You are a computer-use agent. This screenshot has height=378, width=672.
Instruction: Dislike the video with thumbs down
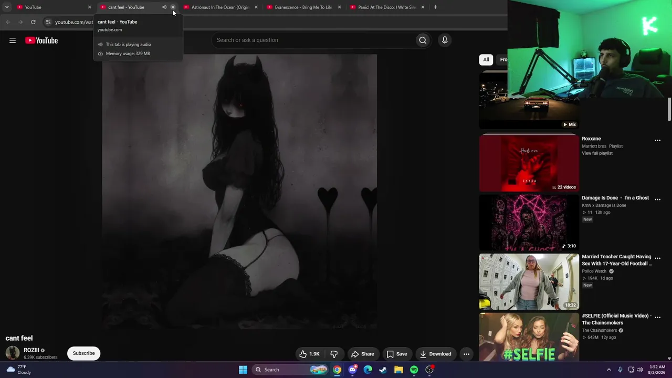[x=334, y=354]
